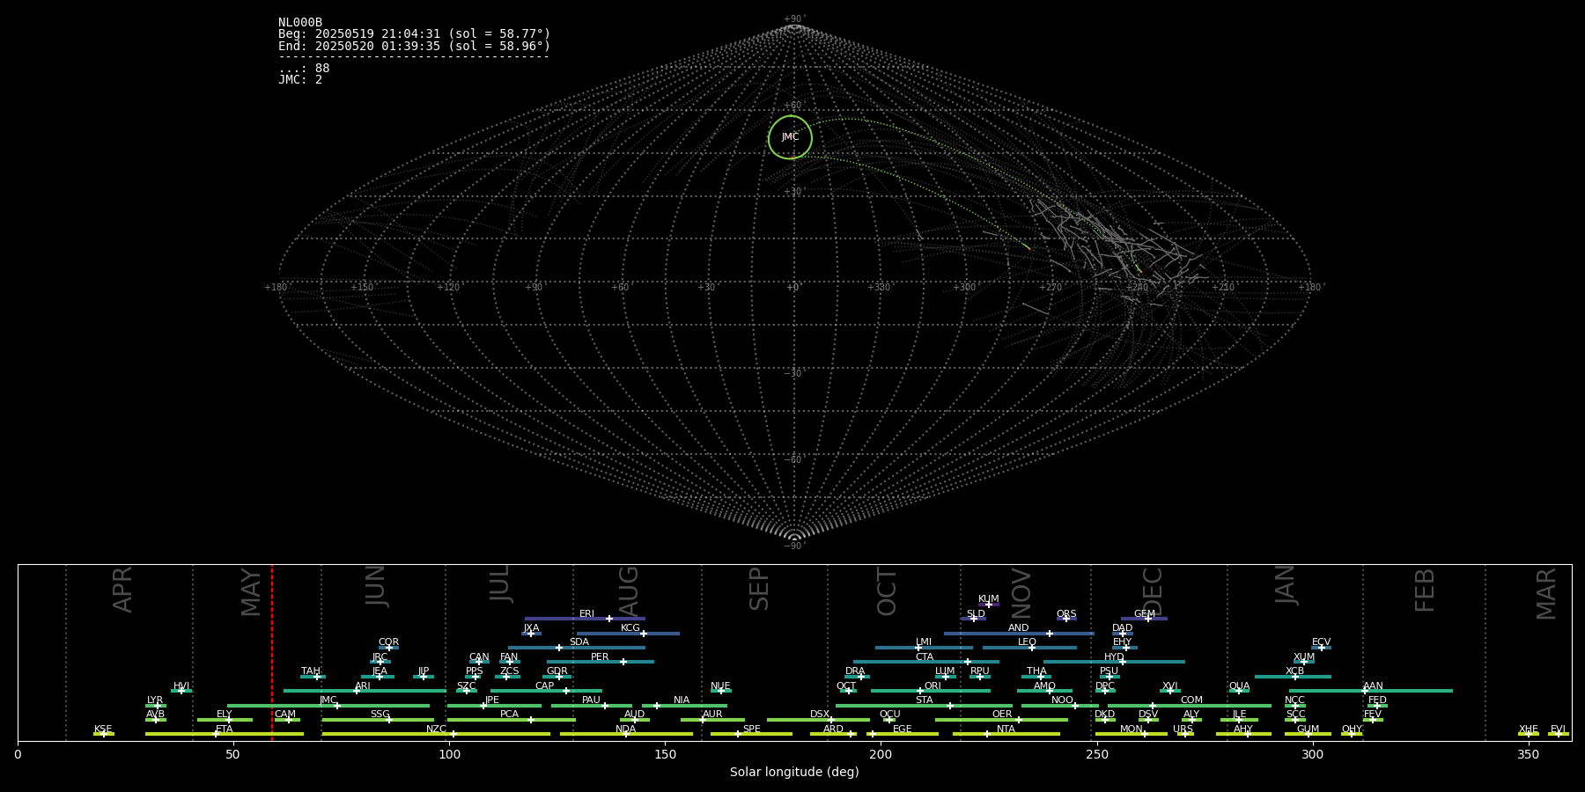Click the ARI shower label

coord(363,686)
